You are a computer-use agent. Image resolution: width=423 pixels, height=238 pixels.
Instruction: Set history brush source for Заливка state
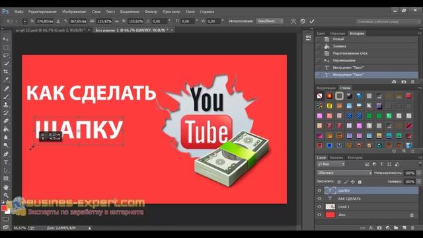tap(319, 46)
